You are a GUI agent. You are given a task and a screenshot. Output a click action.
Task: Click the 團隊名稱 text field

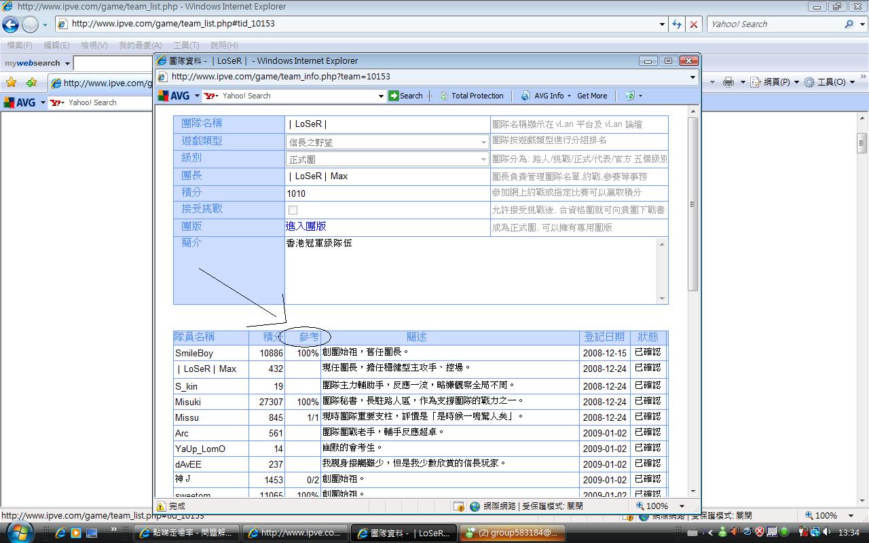(x=387, y=124)
